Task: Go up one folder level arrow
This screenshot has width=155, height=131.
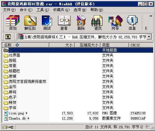Action: [x=8, y=37]
